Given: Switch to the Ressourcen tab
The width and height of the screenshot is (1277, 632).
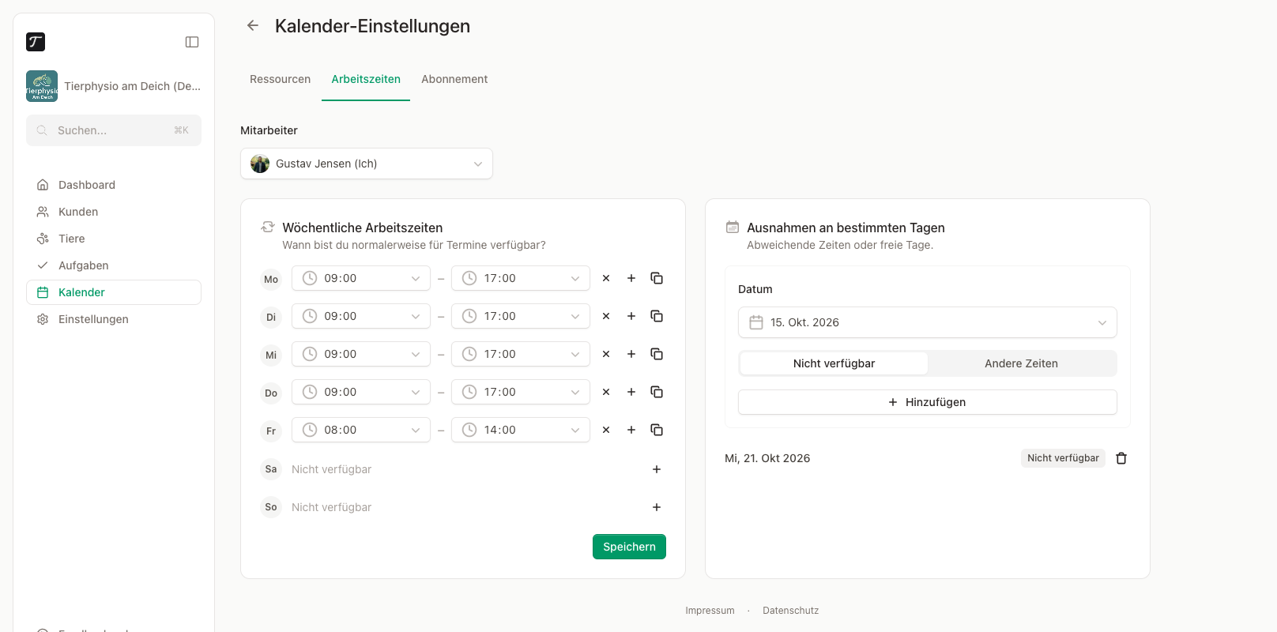Looking at the screenshot, I should [280, 79].
